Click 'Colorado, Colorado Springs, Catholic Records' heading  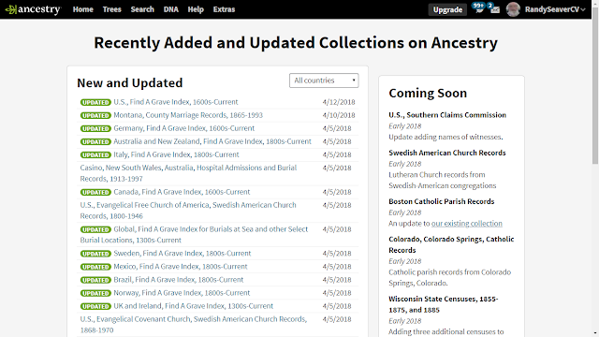(451, 244)
